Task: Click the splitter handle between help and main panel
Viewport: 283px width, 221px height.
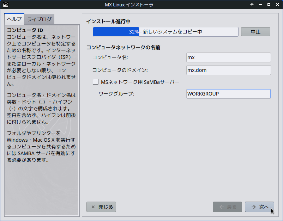Action: pyautogui.click(x=81, y=115)
